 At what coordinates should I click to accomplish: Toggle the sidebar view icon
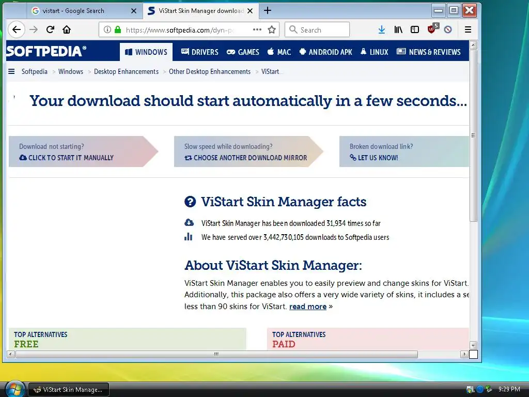click(x=415, y=29)
